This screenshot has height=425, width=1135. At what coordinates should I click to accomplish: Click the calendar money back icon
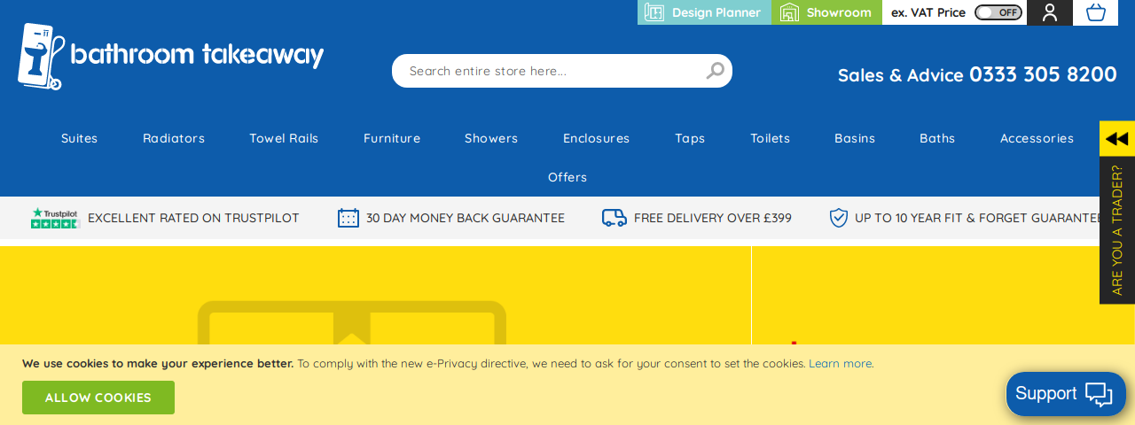[x=348, y=218]
